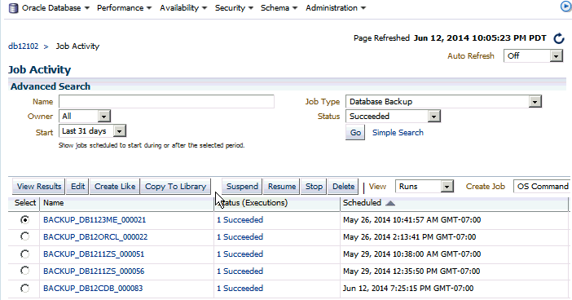Open 1 Succeeded status for BACKUP_DB1123ME_000021
Screen dimensions: 572x300
[240, 220]
